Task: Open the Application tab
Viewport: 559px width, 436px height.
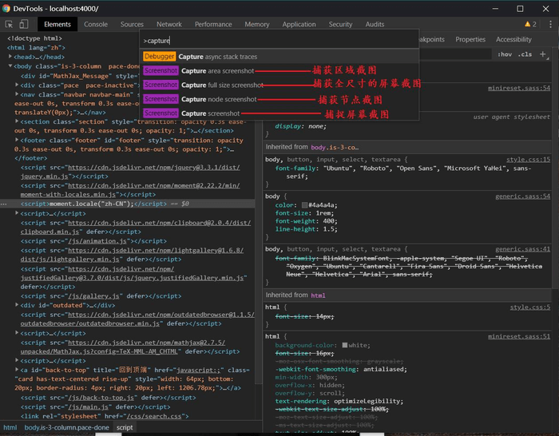Action: pos(299,24)
